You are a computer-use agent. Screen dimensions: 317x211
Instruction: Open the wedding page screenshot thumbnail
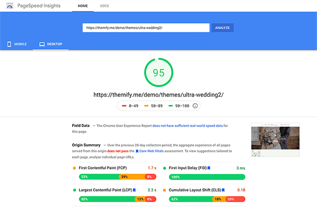coord(275,140)
